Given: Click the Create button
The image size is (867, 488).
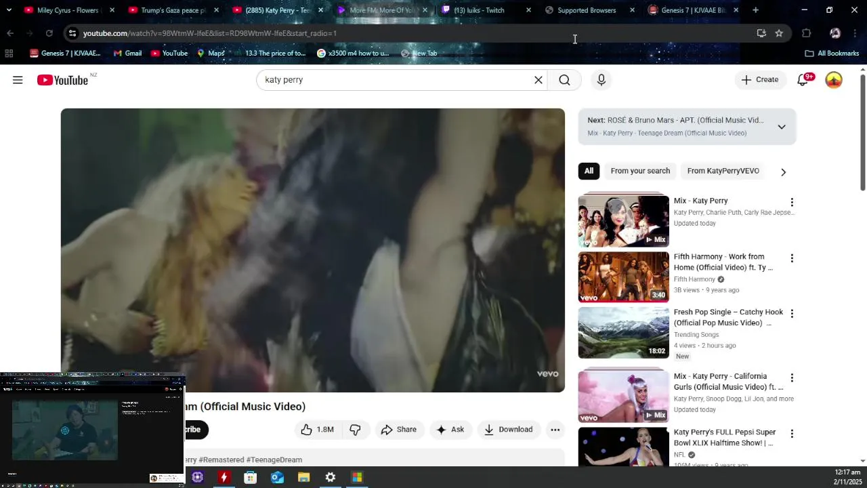Looking at the screenshot, I should [760, 80].
